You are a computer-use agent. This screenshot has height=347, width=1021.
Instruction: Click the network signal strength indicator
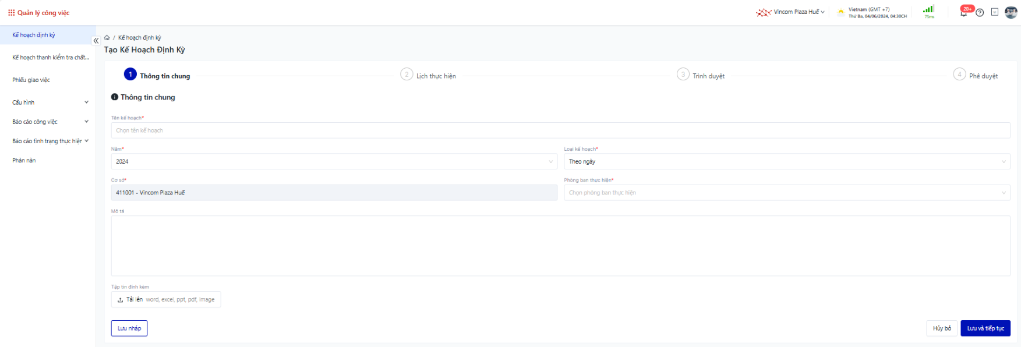pos(928,10)
